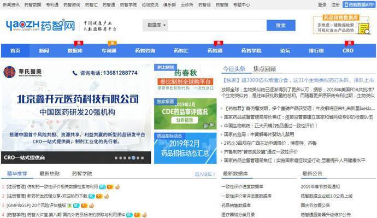Viewport: 377px width, 218px height.
Task: Open 药智通 in main navigation
Action: [215, 51]
